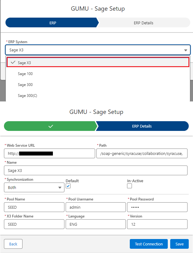This screenshot has height=253, width=193.
Task: Uncheck the Default checkbox
Action: point(68,186)
